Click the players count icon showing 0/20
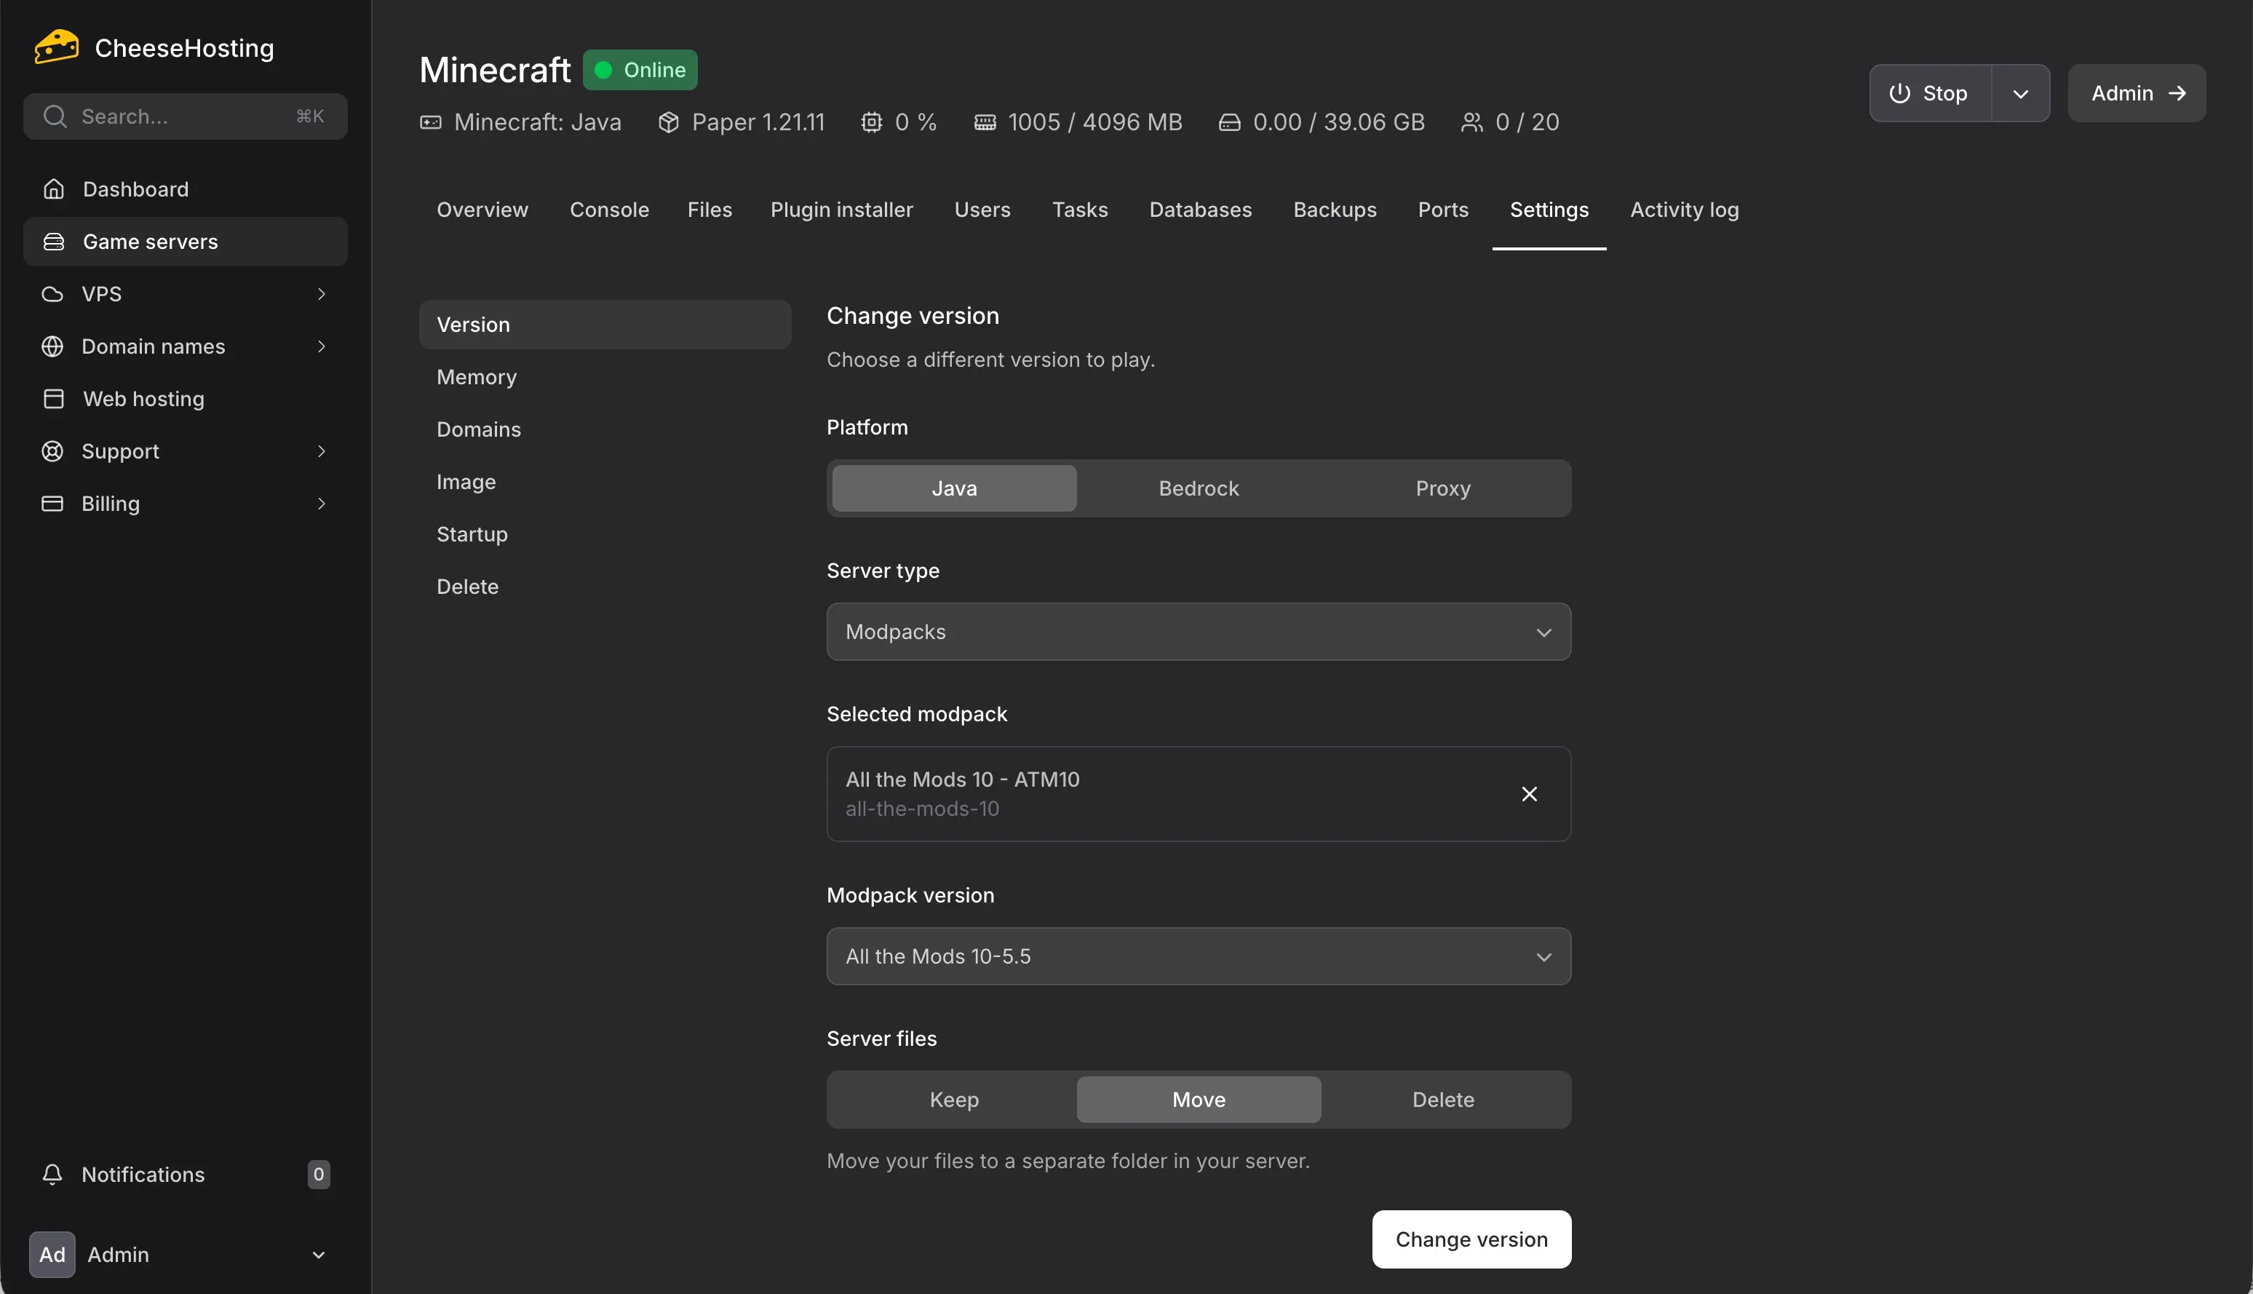Image resolution: width=2253 pixels, height=1294 pixels. (1471, 122)
